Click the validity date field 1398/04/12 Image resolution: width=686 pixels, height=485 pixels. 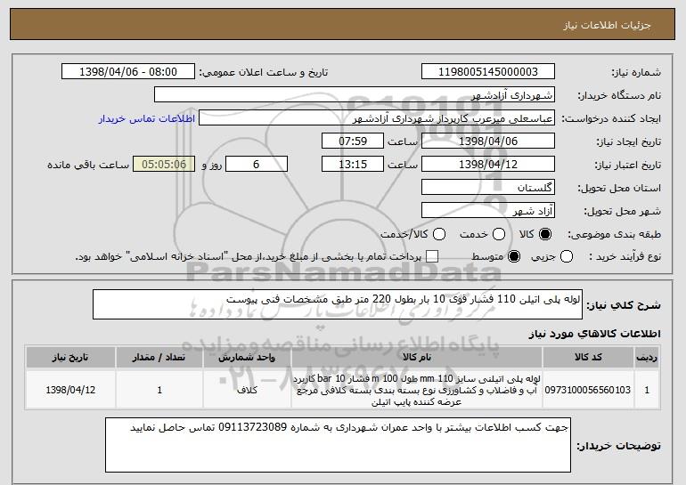pyautogui.click(x=488, y=165)
